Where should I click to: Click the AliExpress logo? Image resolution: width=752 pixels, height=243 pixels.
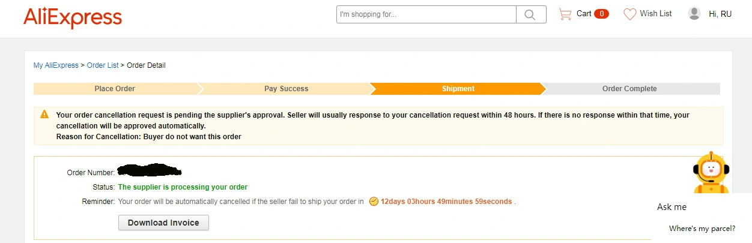point(73,18)
